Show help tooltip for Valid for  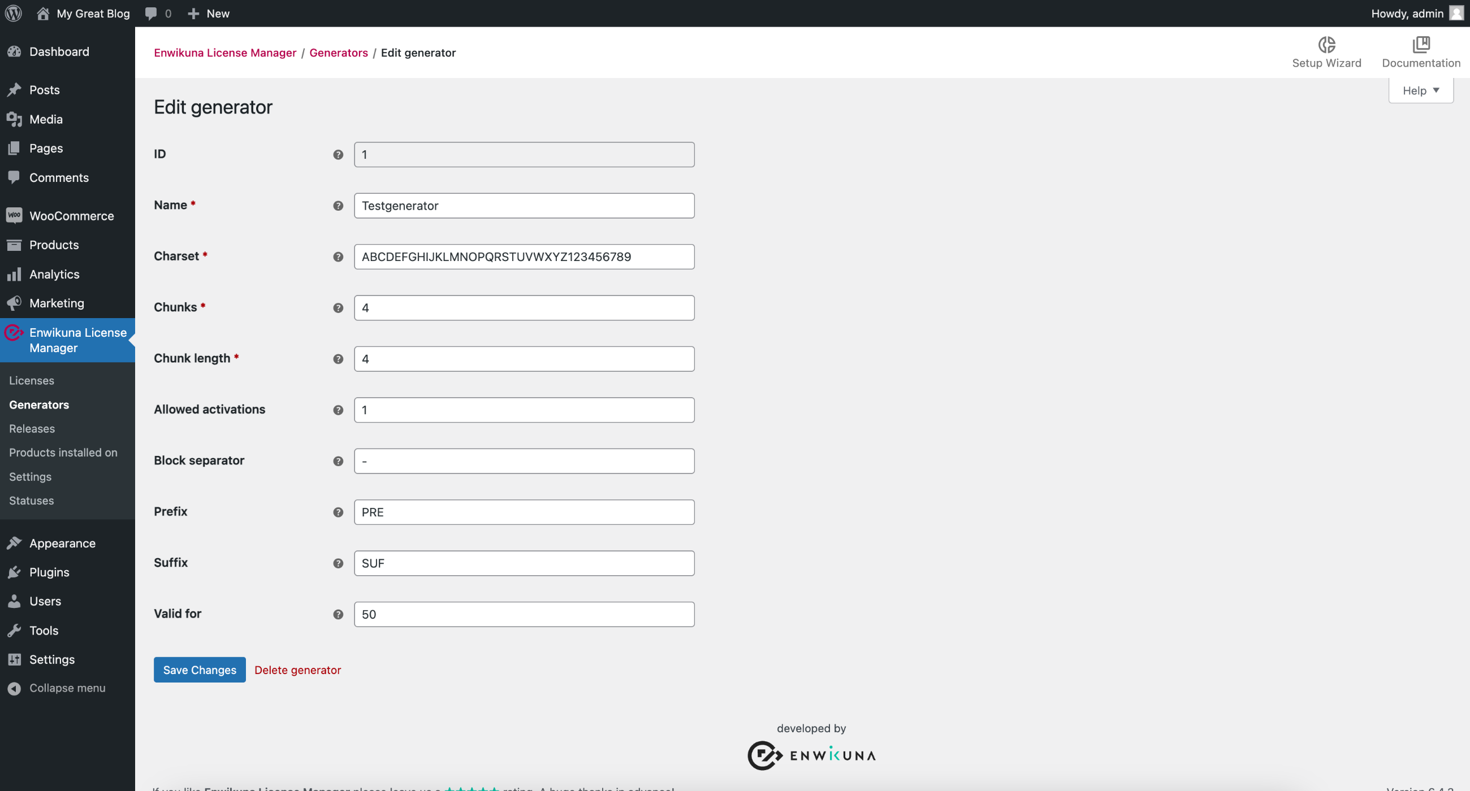pos(338,614)
